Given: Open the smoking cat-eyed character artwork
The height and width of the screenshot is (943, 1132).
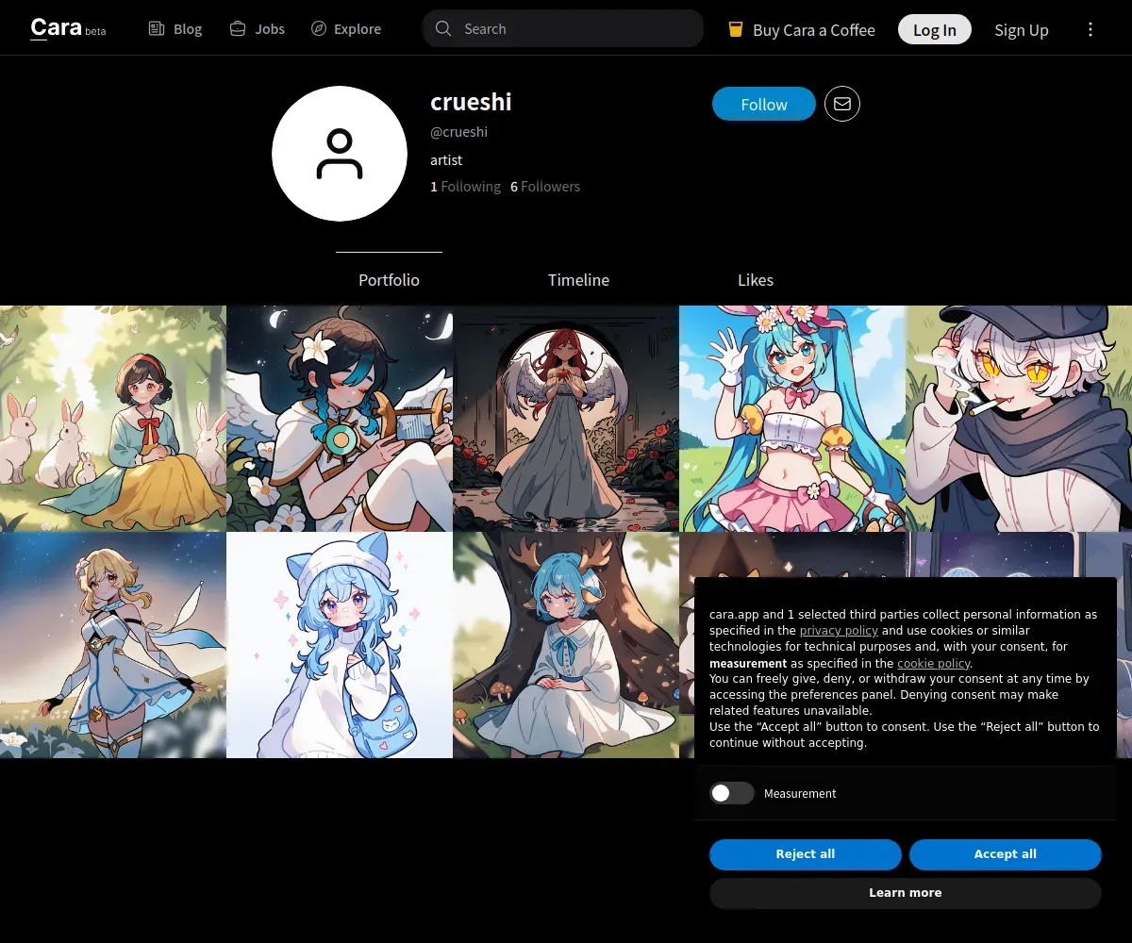Looking at the screenshot, I should tap(1019, 419).
